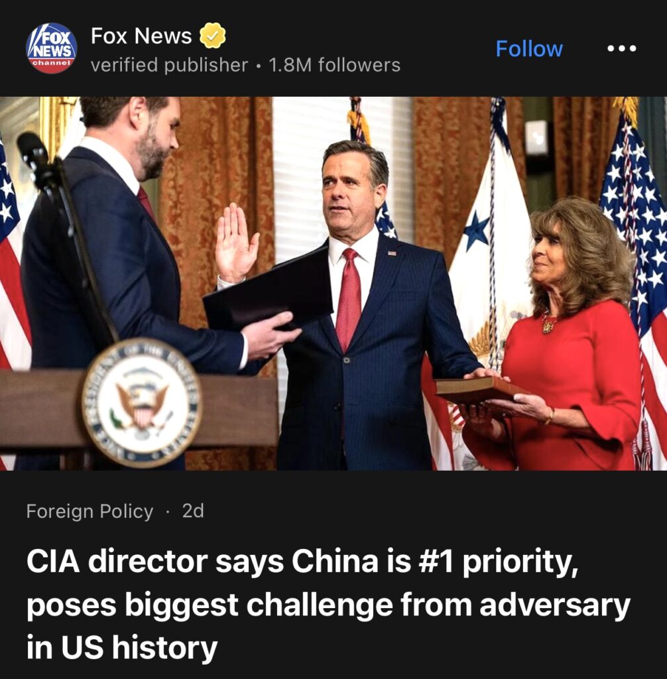667x679 pixels.
Task: Open the Foreign Policy category tag
Action: coord(90,511)
